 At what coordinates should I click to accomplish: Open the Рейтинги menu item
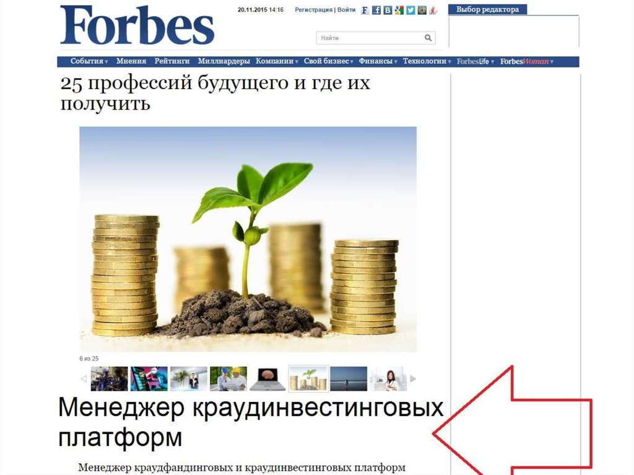click(172, 61)
